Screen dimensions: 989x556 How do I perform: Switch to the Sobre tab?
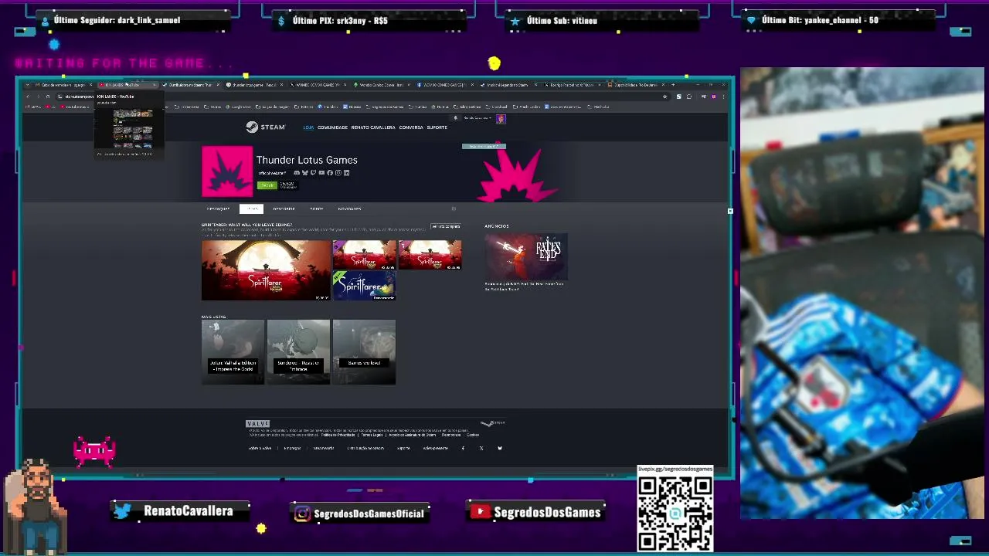317,208
